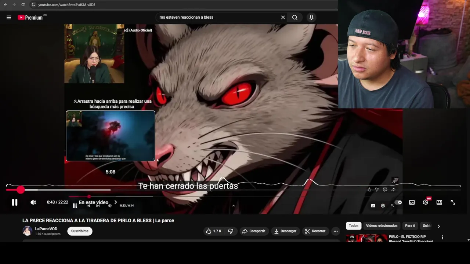Click the 'Te han cerrado las puertas' caption
This screenshot has height=264, width=470.
pos(188,186)
